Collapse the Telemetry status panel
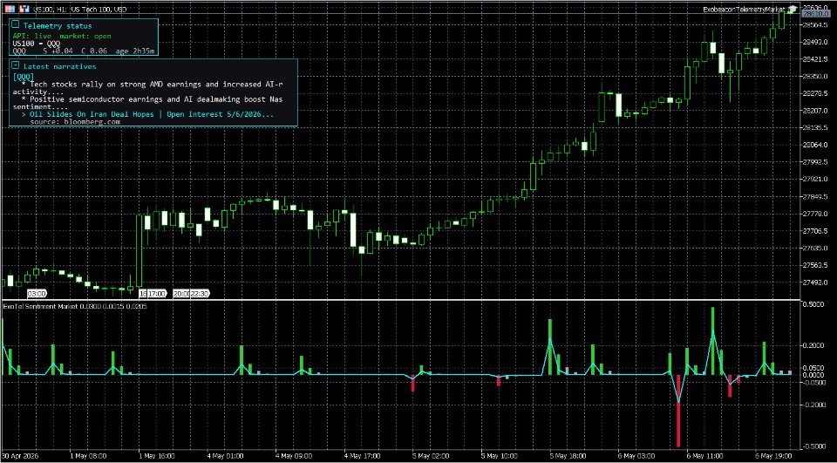The width and height of the screenshot is (837, 463). click(x=16, y=25)
